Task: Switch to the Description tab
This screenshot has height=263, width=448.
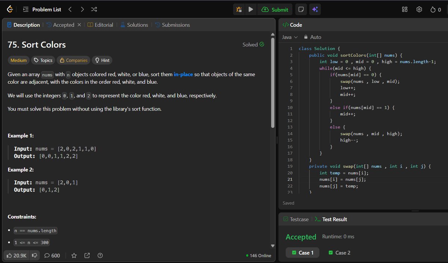Action: pyautogui.click(x=24, y=25)
